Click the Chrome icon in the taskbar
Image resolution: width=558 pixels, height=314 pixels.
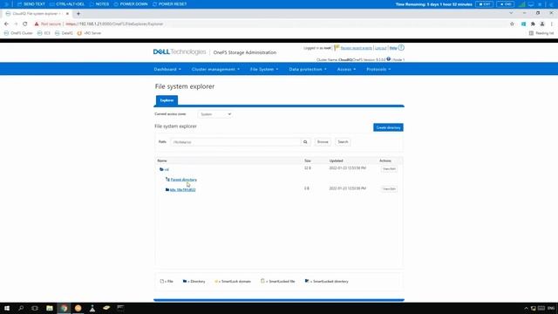tap(64, 308)
